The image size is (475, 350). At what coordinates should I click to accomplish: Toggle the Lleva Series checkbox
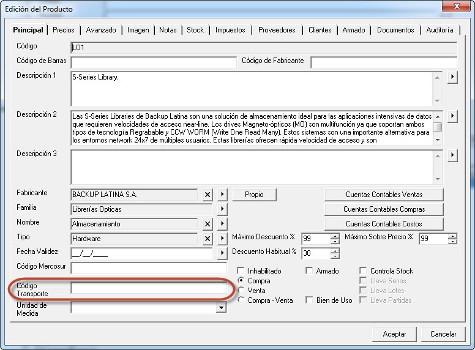[363, 280]
